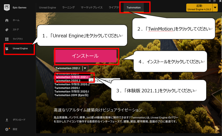Choose Twinmotion 体験版 2021.1 from list
This screenshot has width=222, height=136.
[x=72, y=77]
